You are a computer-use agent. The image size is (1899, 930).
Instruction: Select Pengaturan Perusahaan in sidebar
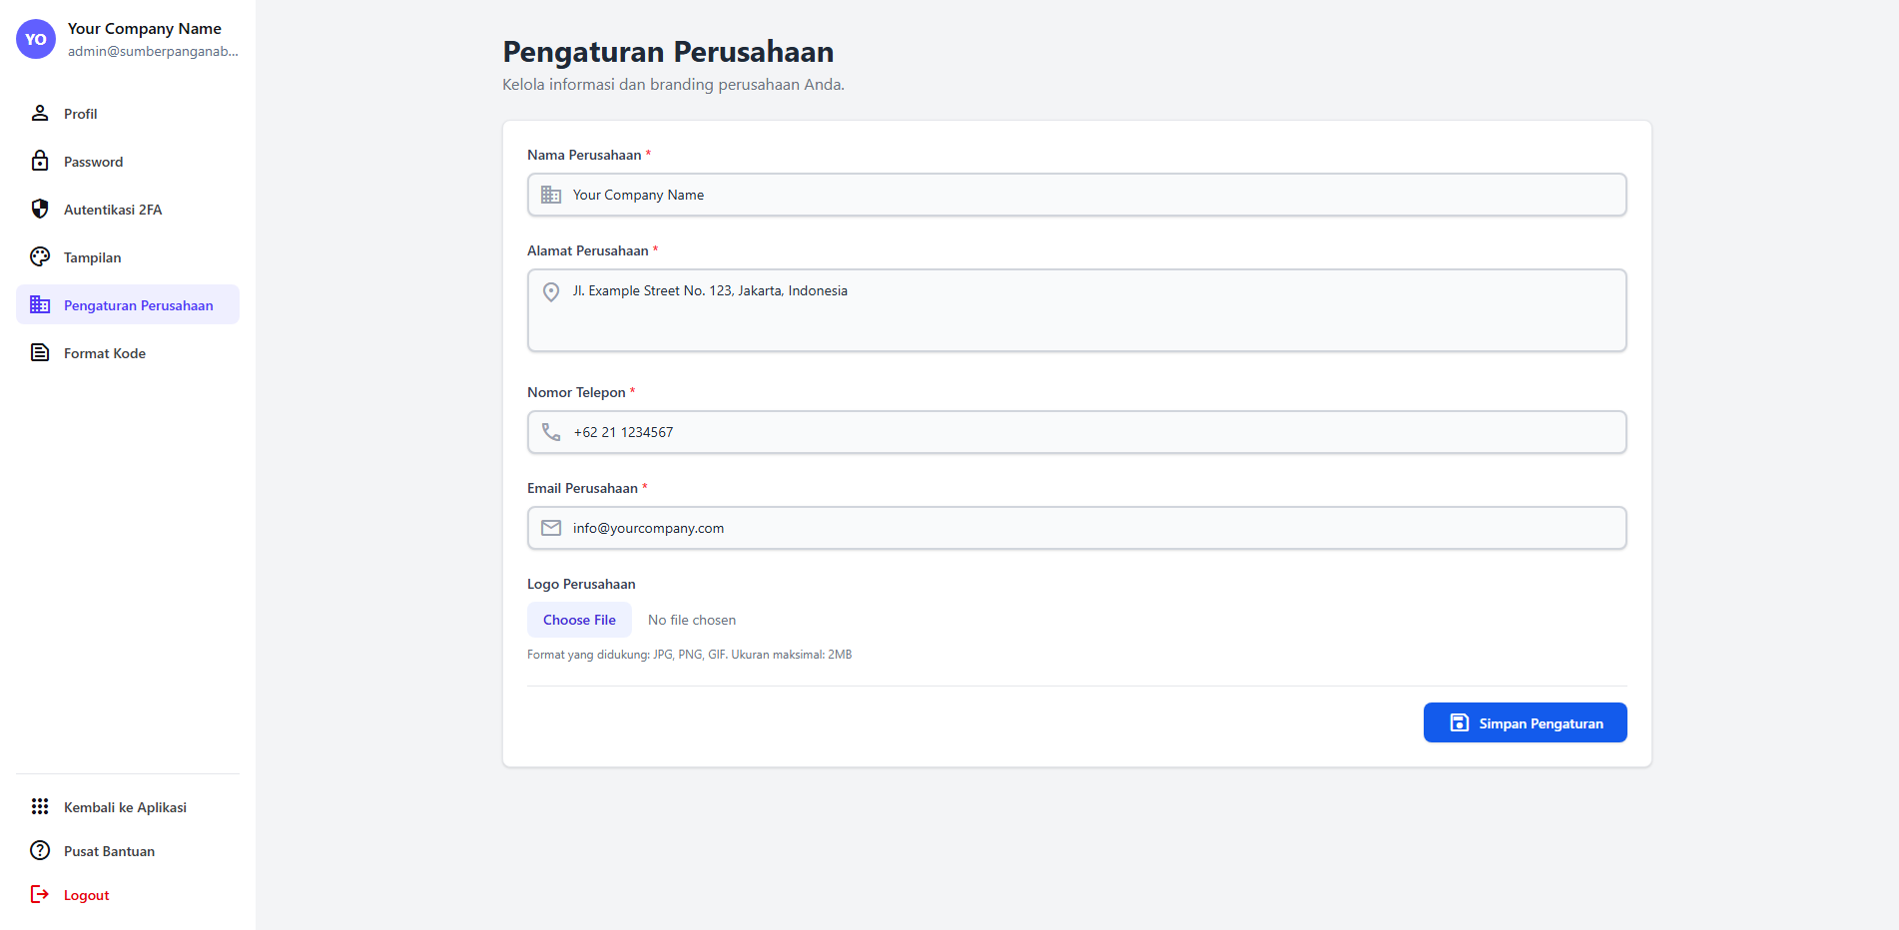pyautogui.click(x=138, y=305)
